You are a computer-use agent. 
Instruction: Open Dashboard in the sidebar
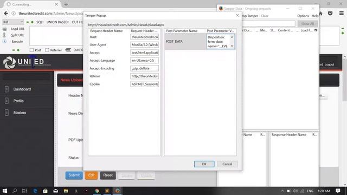tap(22, 89)
